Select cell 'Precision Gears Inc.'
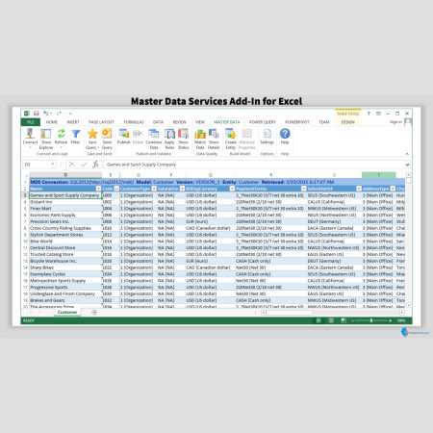Viewport: 433px width, 433px height. coord(65,221)
